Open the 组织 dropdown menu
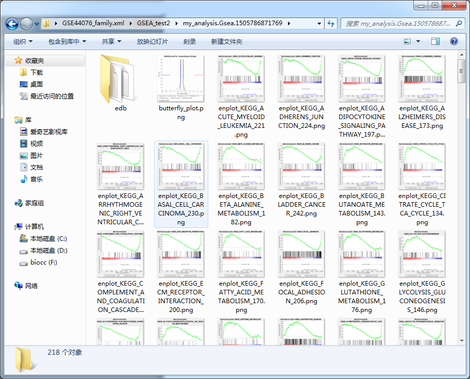 [x=23, y=41]
